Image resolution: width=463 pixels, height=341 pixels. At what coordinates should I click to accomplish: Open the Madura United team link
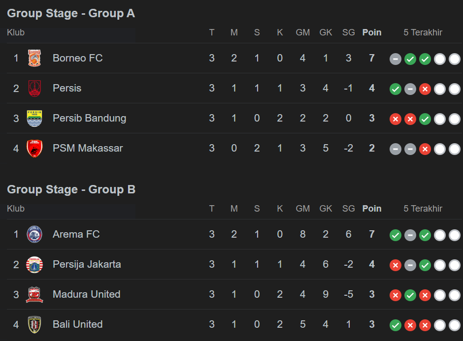(x=86, y=294)
